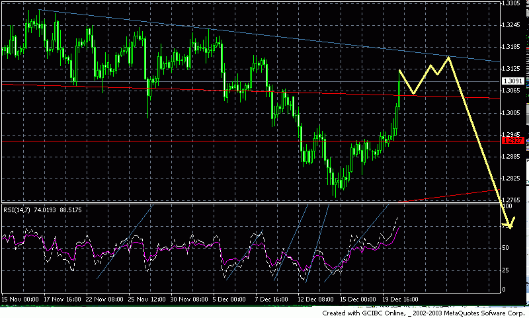This screenshot has width=529, height=318.
Task: Click price axis value 1.2765
Action: [510, 200]
